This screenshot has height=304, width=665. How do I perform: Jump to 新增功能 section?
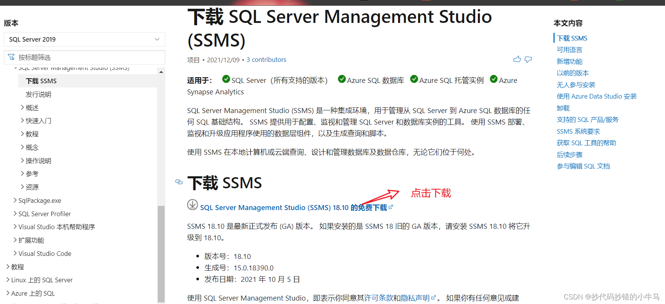click(570, 61)
